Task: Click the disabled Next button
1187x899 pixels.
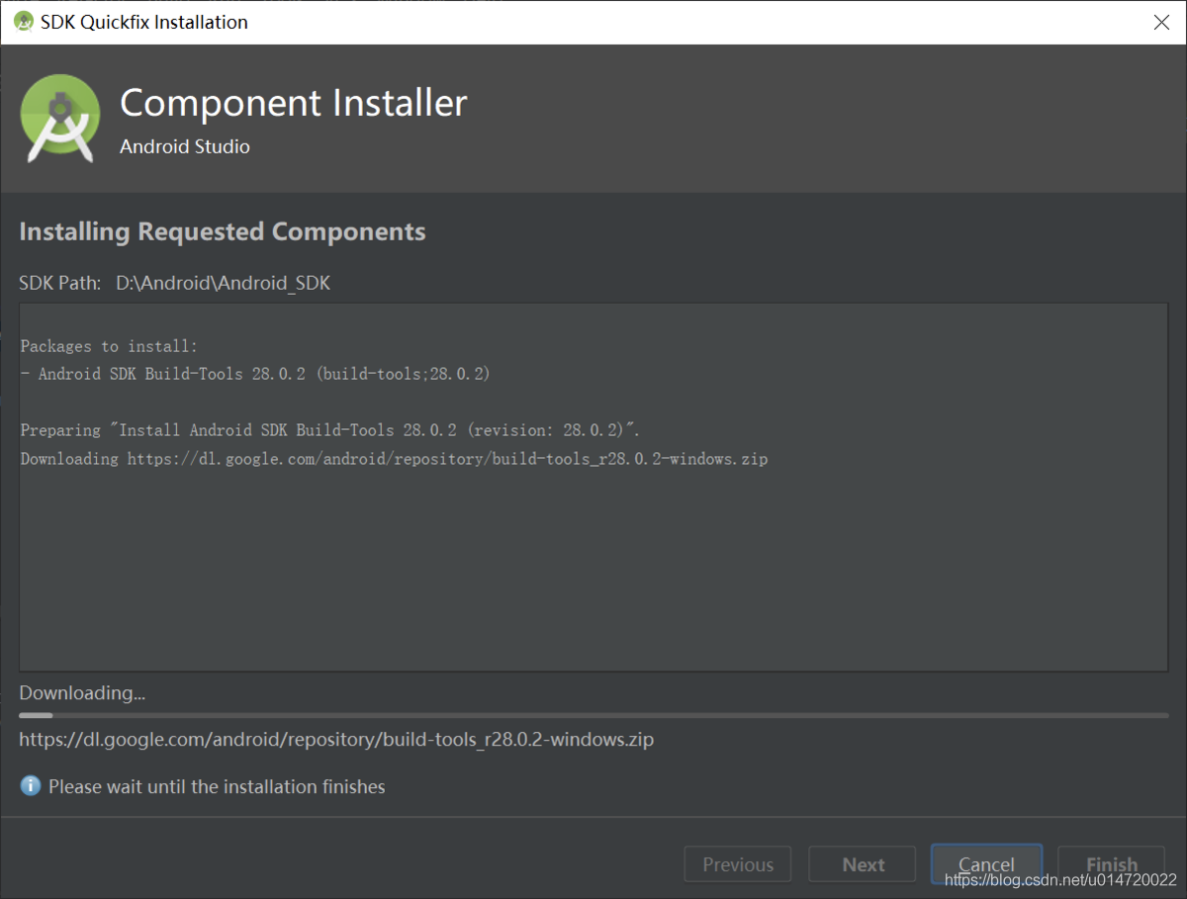Action: pos(864,864)
